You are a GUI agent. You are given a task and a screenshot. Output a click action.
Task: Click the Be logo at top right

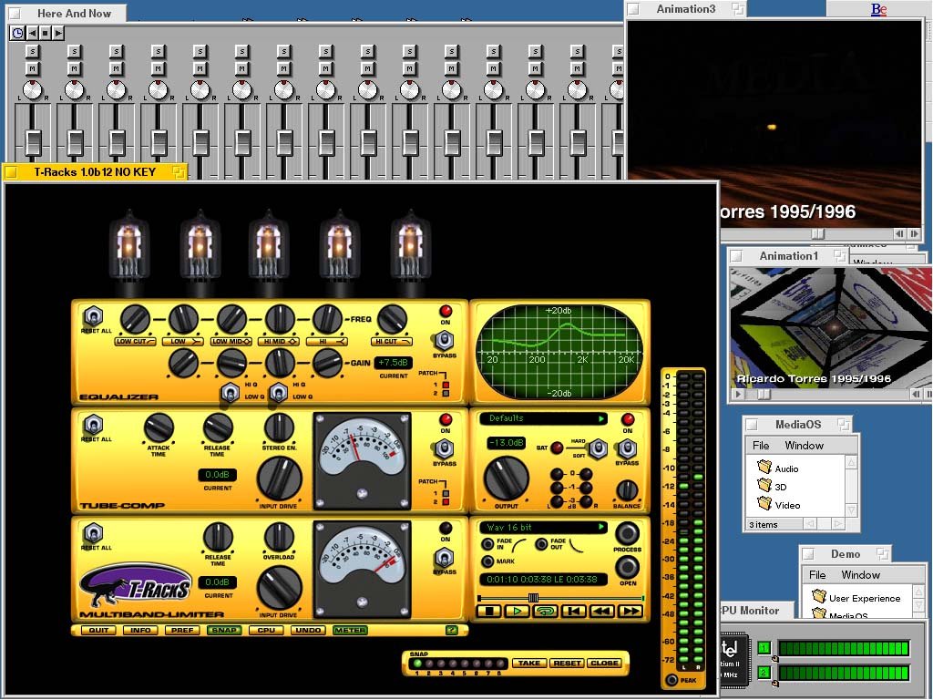pos(879,9)
